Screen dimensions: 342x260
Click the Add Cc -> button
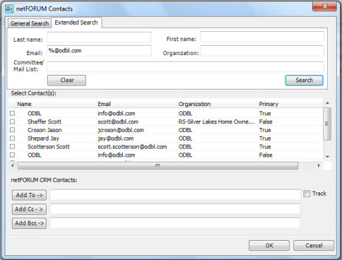coord(29,209)
